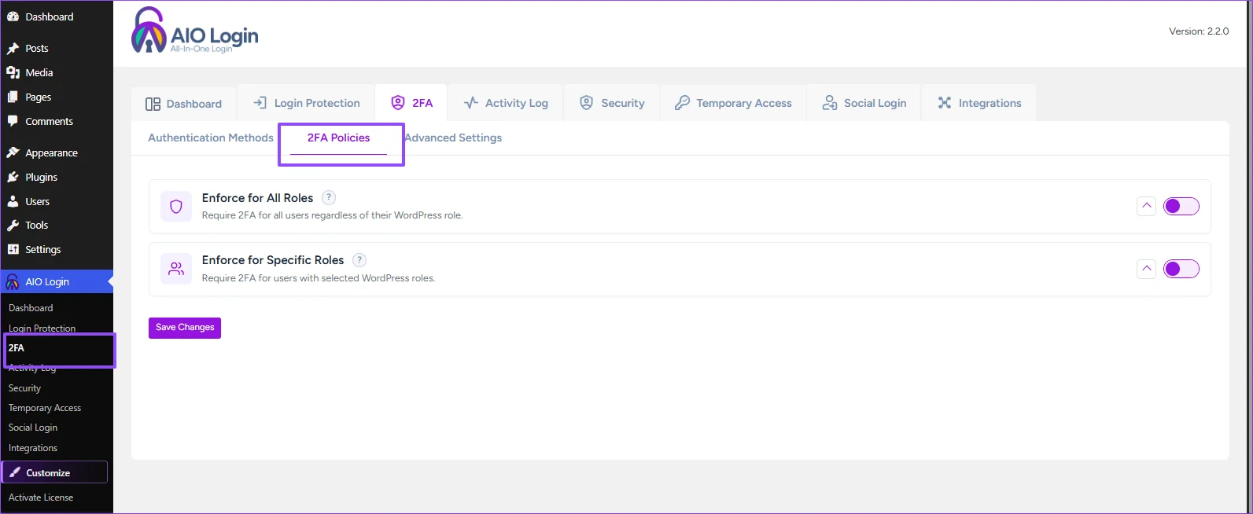Click the Activity Log pulse icon
This screenshot has width=1253, height=514.
tap(471, 103)
